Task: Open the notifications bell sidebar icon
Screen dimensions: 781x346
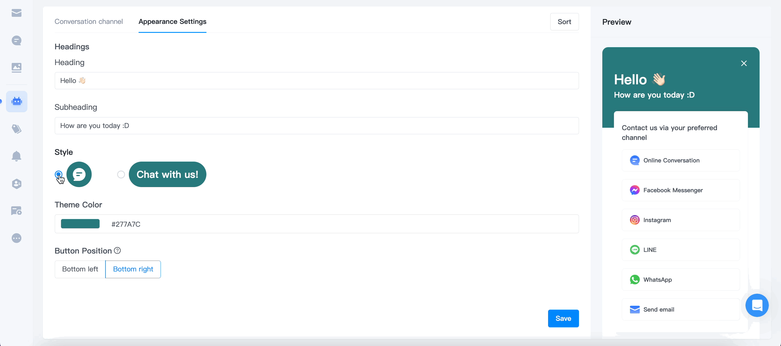Action: point(16,156)
